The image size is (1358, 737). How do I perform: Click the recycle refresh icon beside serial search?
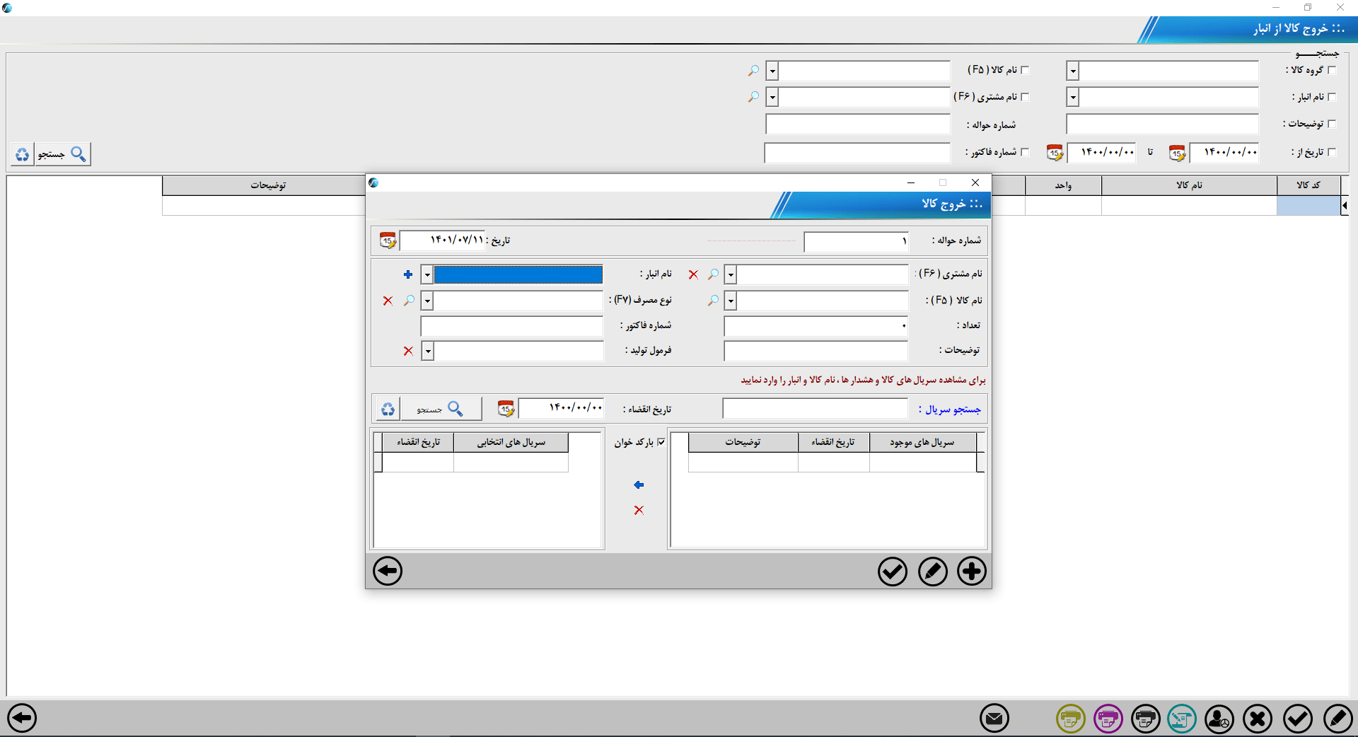388,408
